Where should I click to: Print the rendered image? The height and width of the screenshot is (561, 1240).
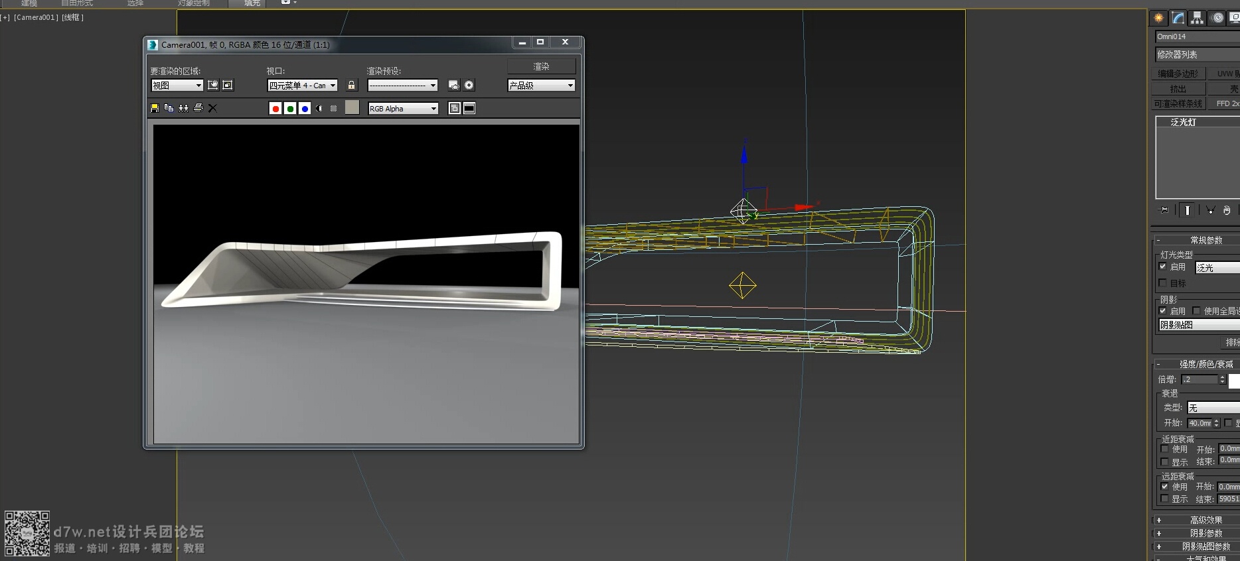[198, 108]
